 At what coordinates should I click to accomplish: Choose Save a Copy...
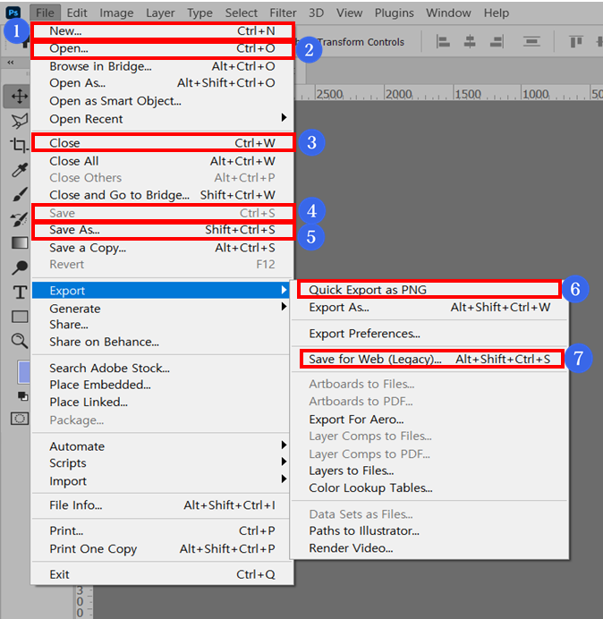162,248
